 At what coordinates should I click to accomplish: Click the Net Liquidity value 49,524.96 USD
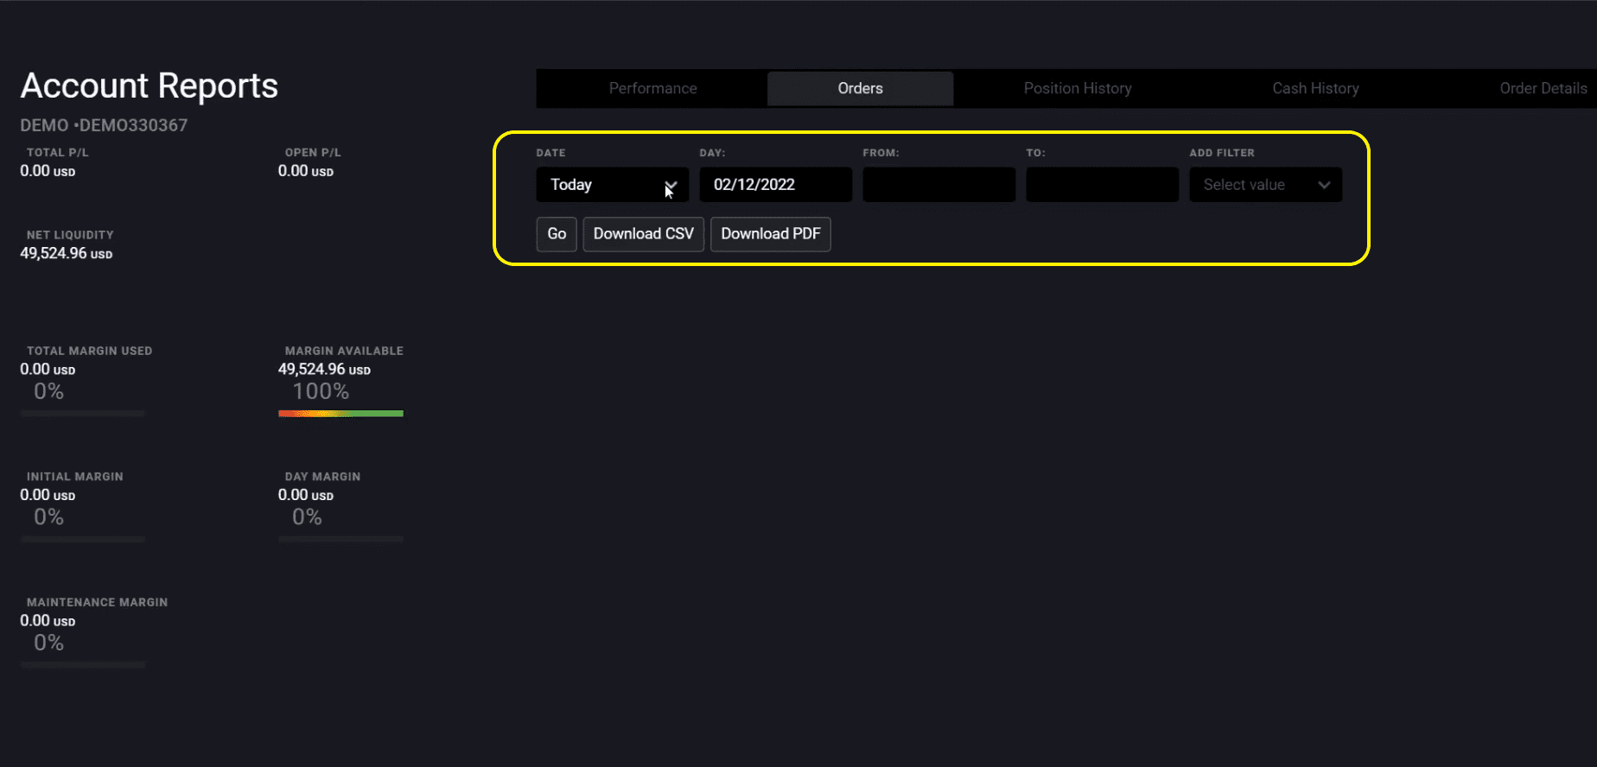pyautogui.click(x=67, y=253)
